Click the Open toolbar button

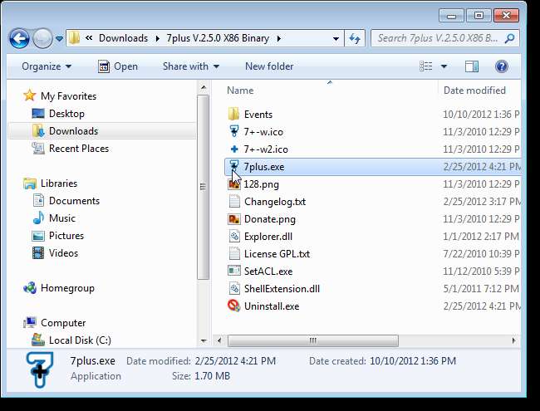tap(118, 66)
